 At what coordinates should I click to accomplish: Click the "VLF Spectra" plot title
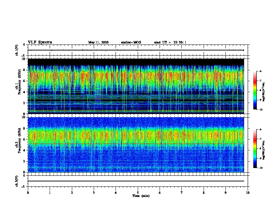(x=40, y=42)
